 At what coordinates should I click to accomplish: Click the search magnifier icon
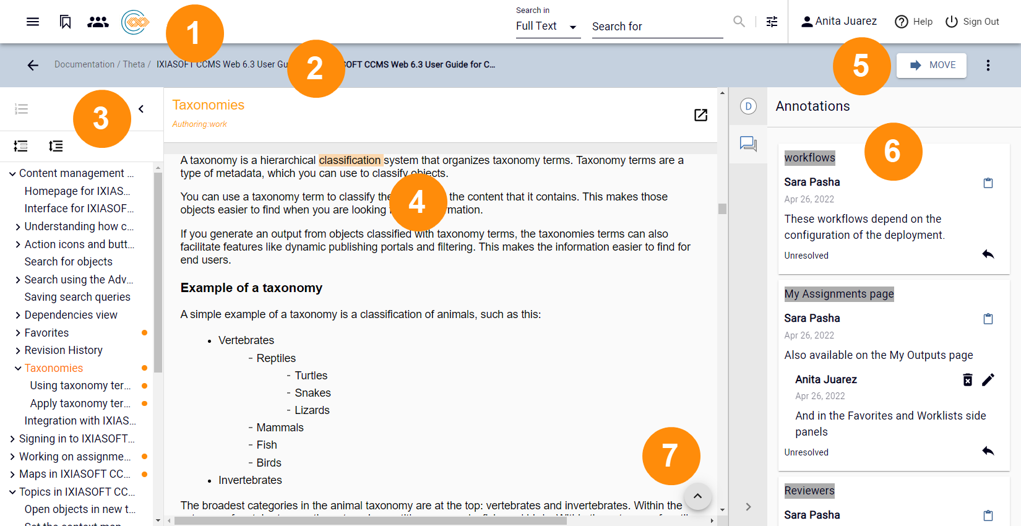tap(739, 22)
